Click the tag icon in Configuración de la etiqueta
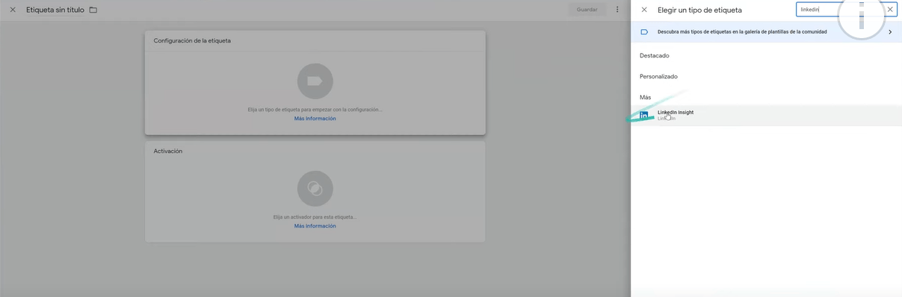Image resolution: width=902 pixels, height=297 pixels. (x=315, y=81)
